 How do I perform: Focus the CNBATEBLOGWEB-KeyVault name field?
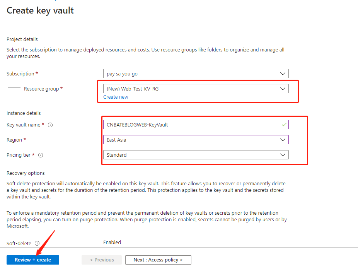tap(196, 125)
